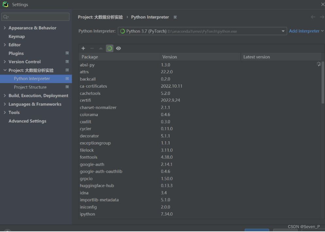Select the grpcio package row

[x=200, y=178]
